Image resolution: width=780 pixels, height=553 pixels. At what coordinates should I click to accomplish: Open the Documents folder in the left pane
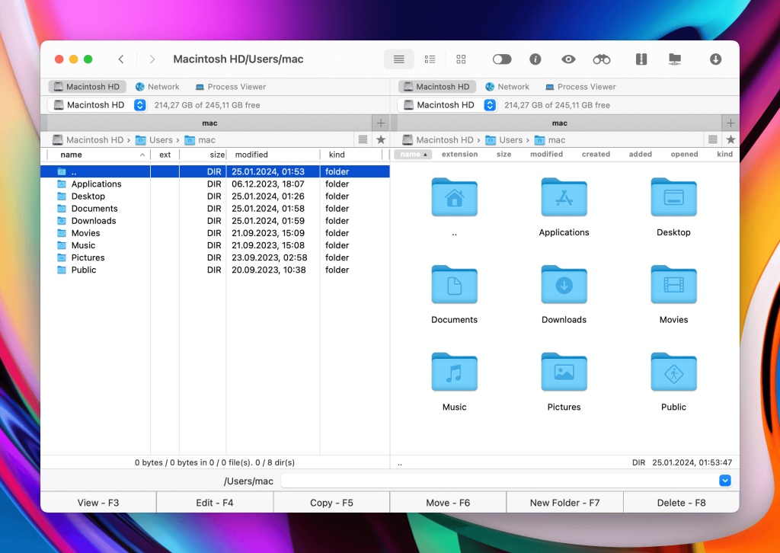coord(94,208)
